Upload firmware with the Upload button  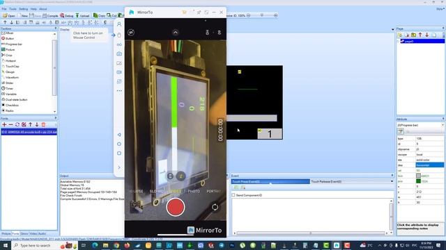[x=82, y=15]
